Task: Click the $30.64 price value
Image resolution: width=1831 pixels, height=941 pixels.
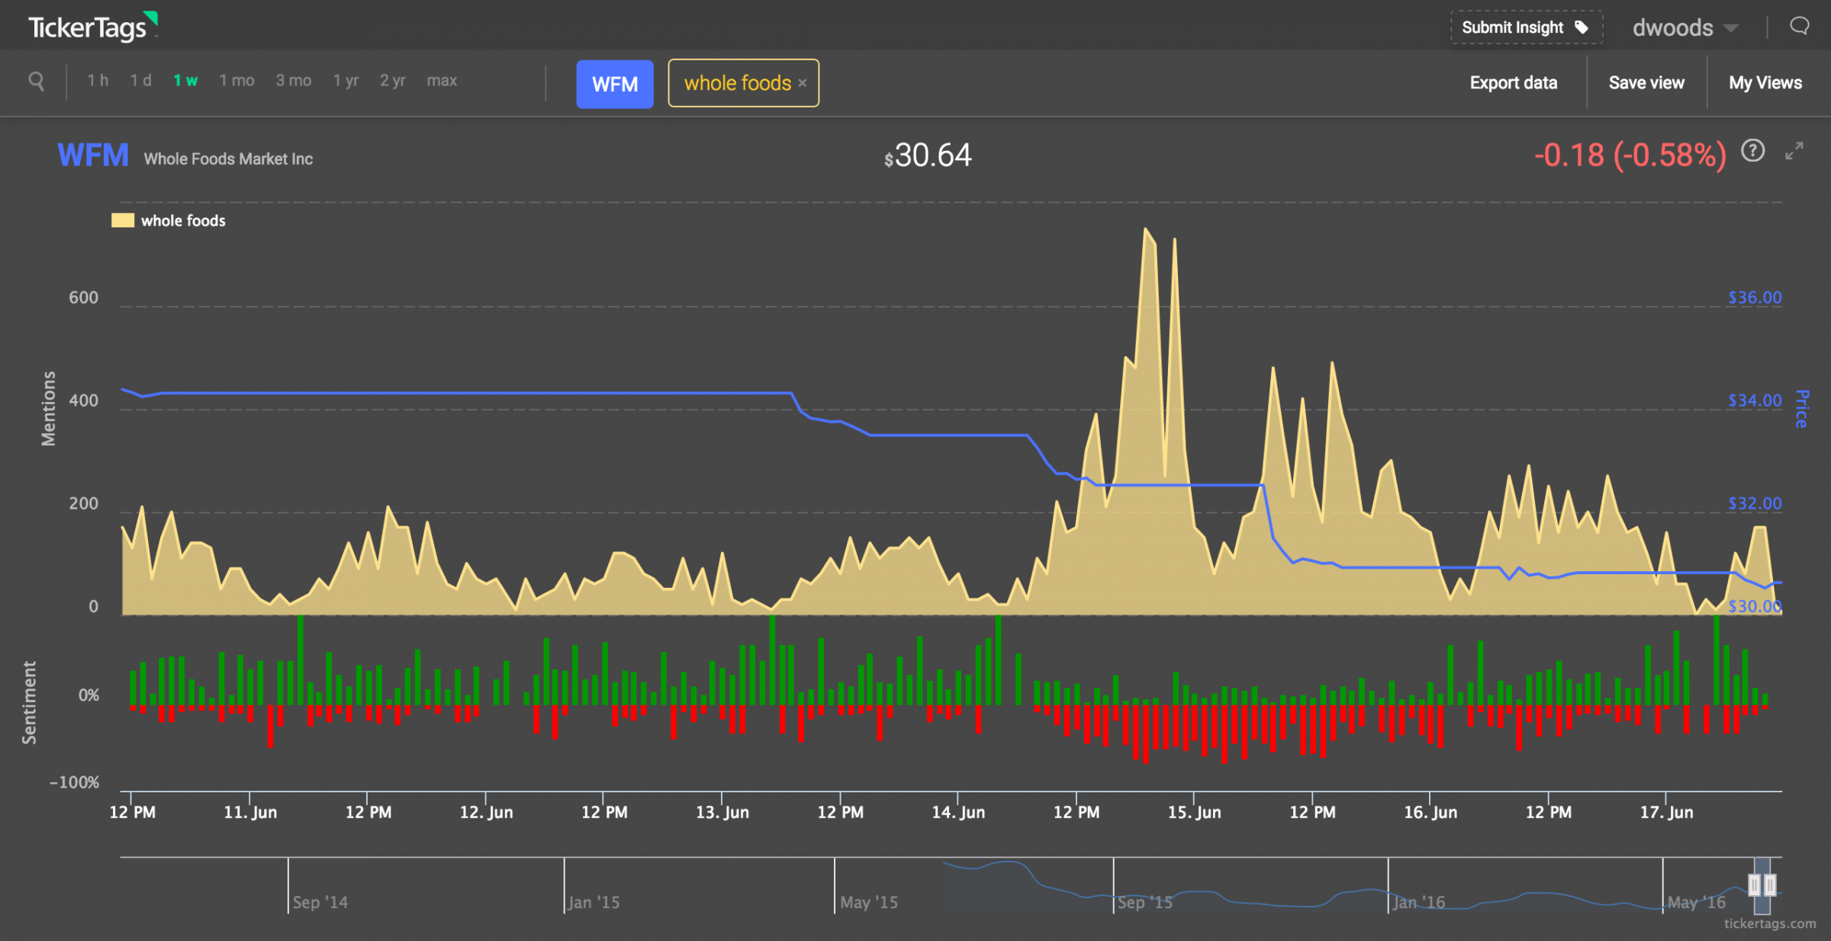Action: pos(928,156)
